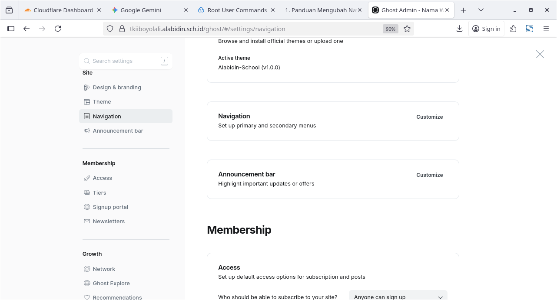Open the browser downloads panel

(x=459, y=29)
